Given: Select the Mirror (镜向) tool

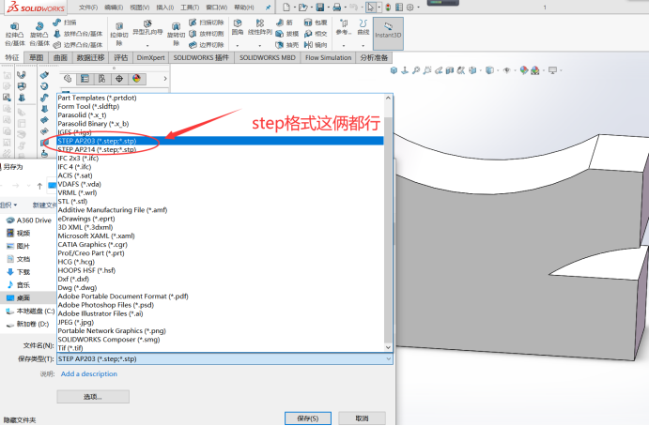Looking at the screenshot, I should [x=316, y=45].
